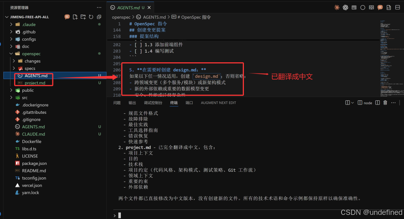
Task: Create a new folder via the Explorer header icon
Action: (83, 17)
